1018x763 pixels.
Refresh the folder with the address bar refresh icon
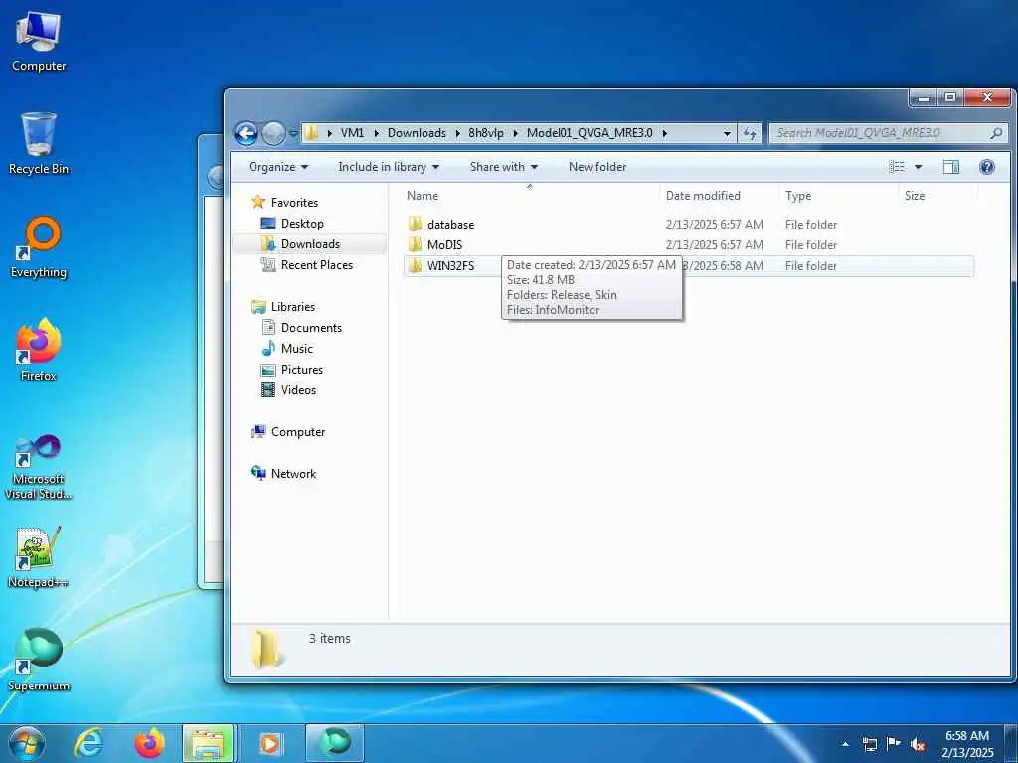click(750, 134)
